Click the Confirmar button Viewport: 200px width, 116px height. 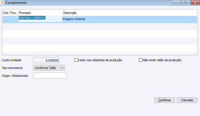(x=164, y=100)
